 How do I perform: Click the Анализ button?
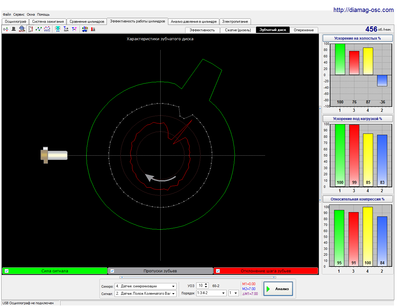point(278,289)
